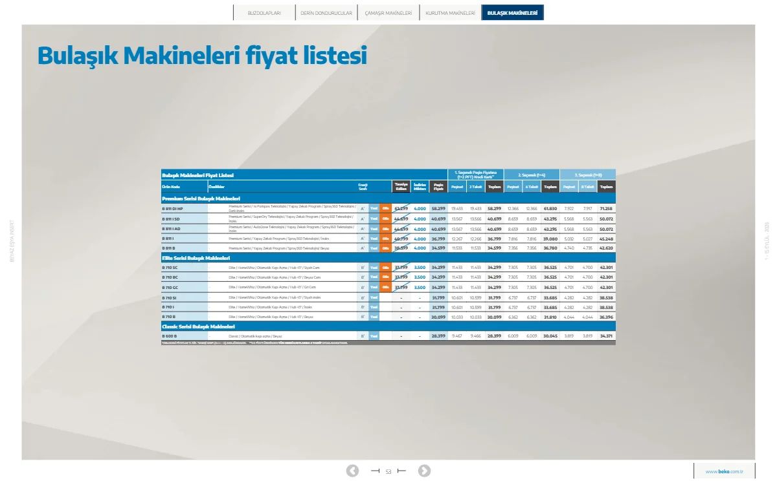777x481 pixels.
Task: Click the 4 Taksit column header
Action: tap(532, 186)
